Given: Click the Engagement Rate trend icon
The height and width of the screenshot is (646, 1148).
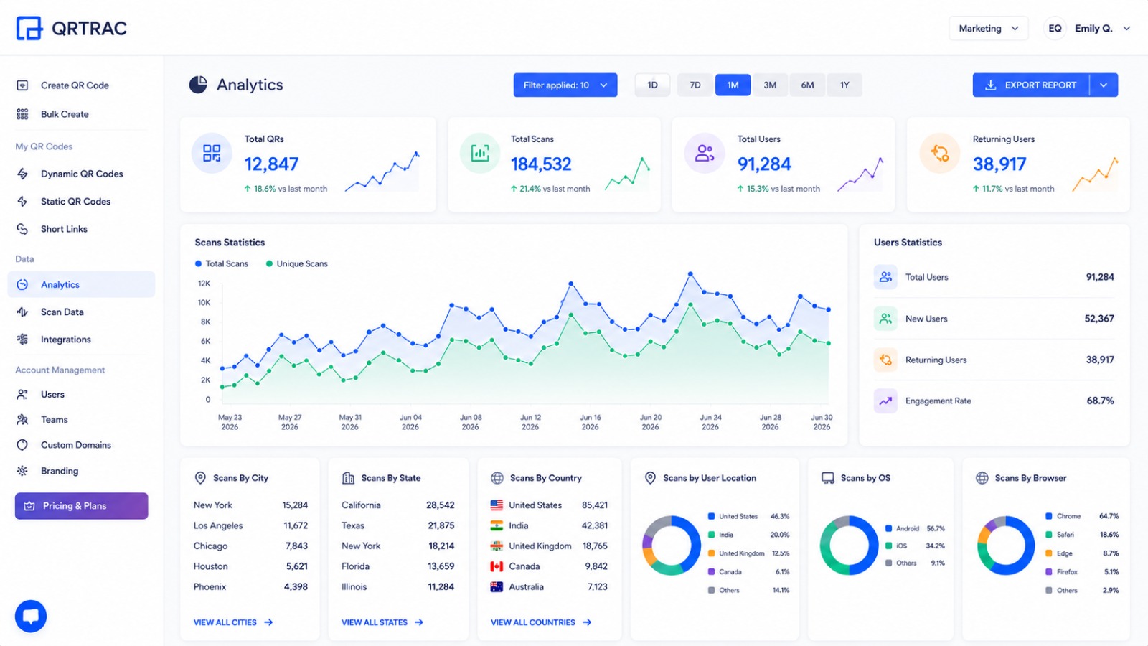Looking at the screenshot, I should point(885,401).
